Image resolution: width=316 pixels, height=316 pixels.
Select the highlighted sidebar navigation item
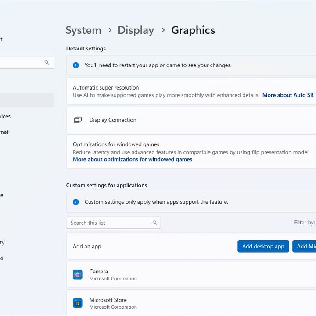(x=27, y=100)
